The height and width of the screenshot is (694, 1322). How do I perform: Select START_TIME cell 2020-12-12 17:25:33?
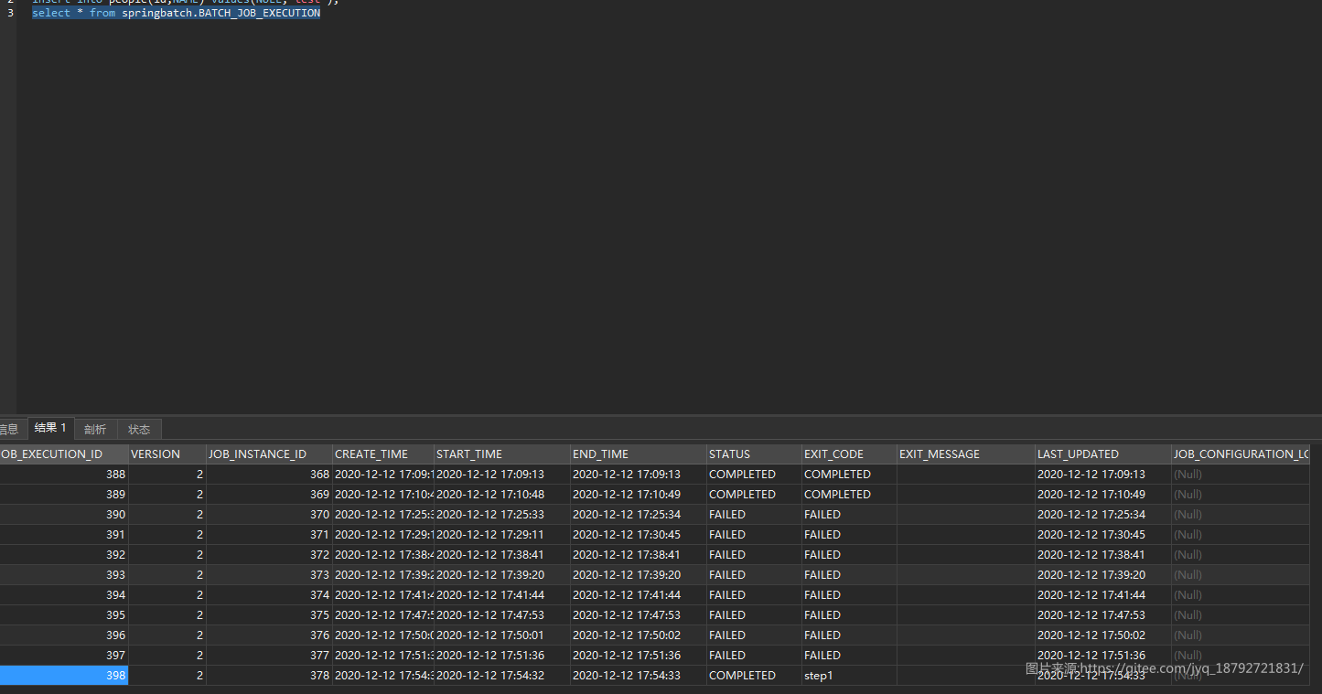(x=502, y=515)
